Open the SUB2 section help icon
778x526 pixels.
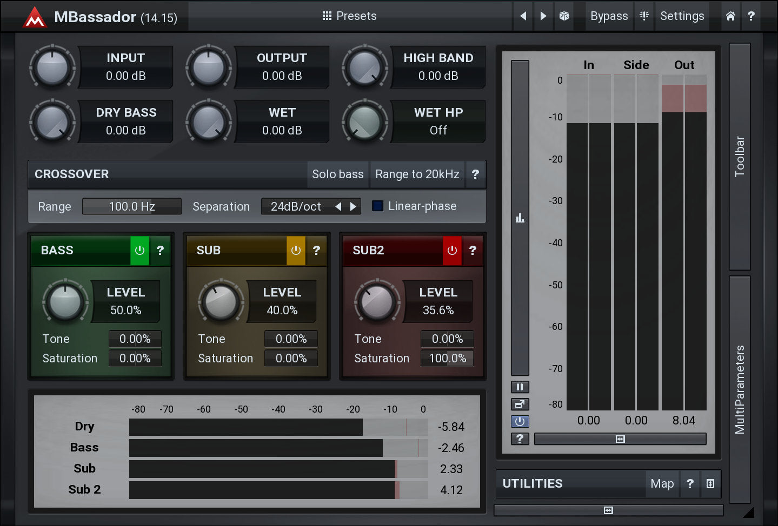coord(473,251)
